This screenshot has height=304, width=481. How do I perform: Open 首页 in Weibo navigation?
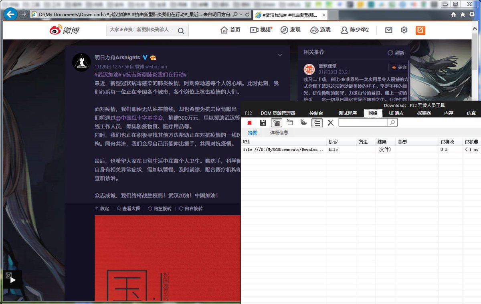coord(230,30)
